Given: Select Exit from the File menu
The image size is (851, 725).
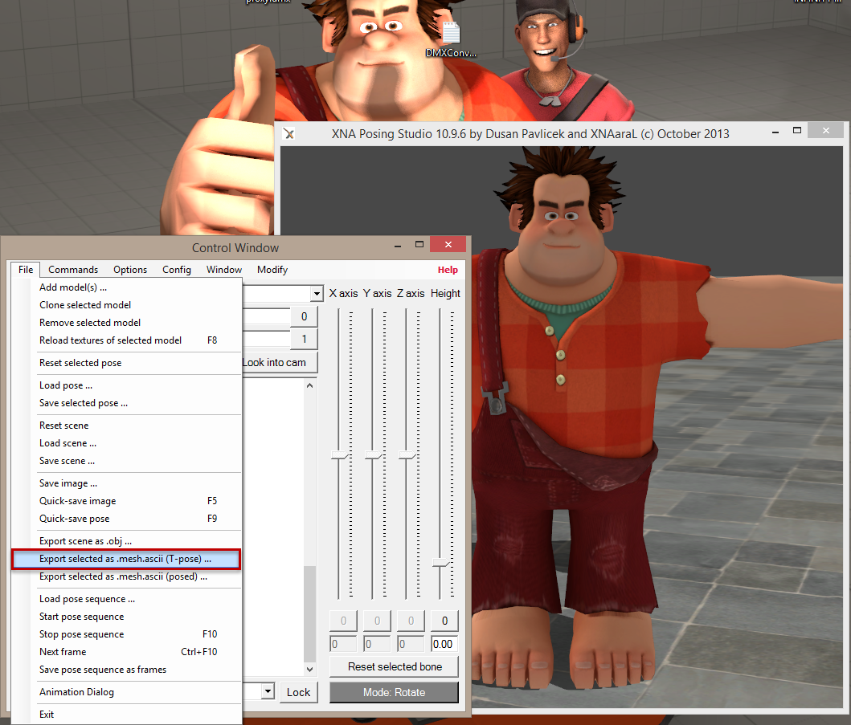Looking at the screenshot, I should point(126,715).
